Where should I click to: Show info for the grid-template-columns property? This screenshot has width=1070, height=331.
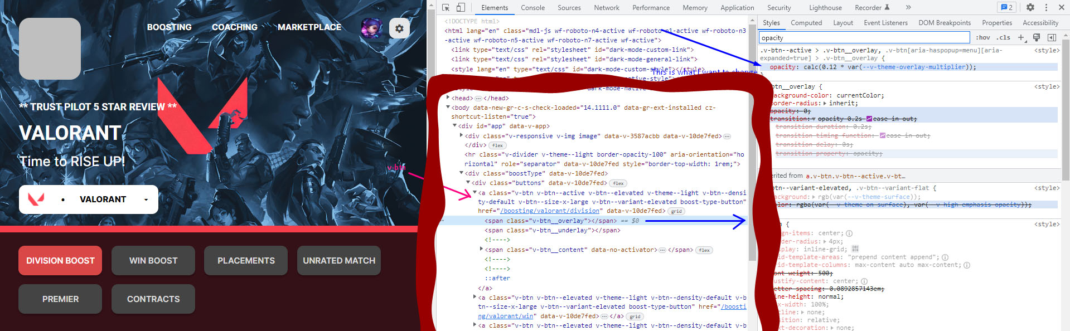(x=967, y=265)
